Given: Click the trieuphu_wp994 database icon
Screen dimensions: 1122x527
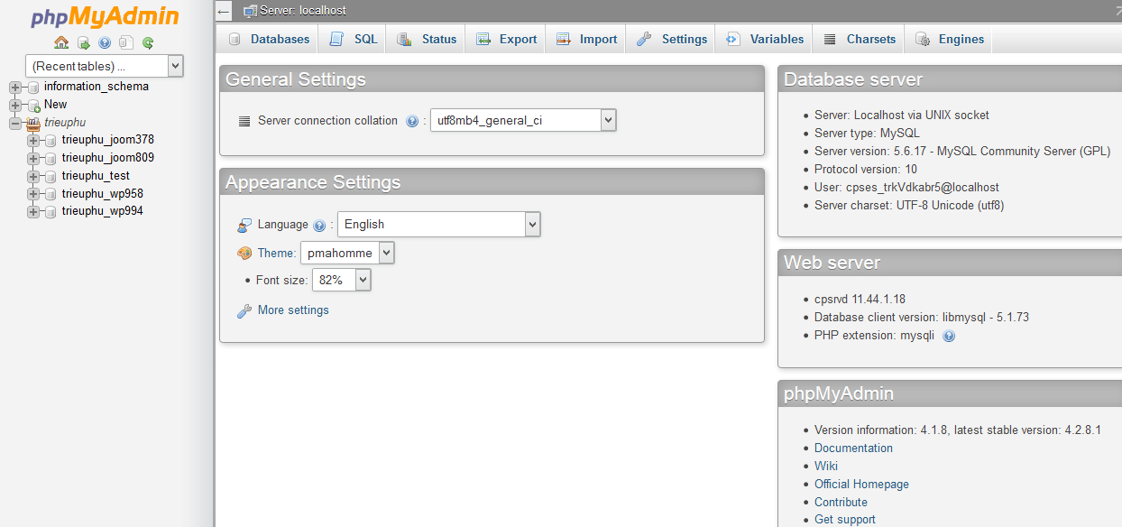Looking at the screenshot, I should (51, 211).
